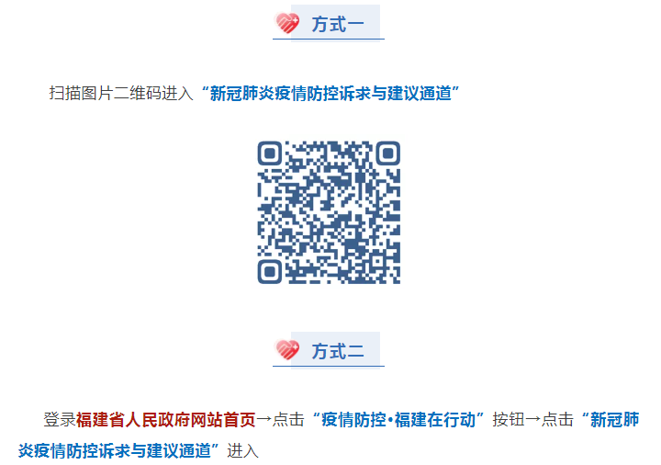Click blue 新冠肺 text at line end

coord(614,419)
